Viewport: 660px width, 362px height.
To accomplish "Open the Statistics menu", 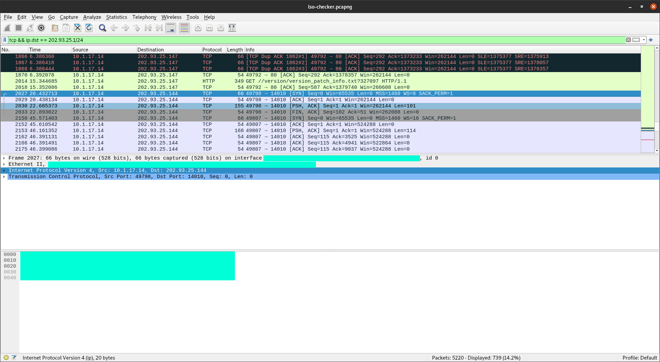I will tap(116, 17).
